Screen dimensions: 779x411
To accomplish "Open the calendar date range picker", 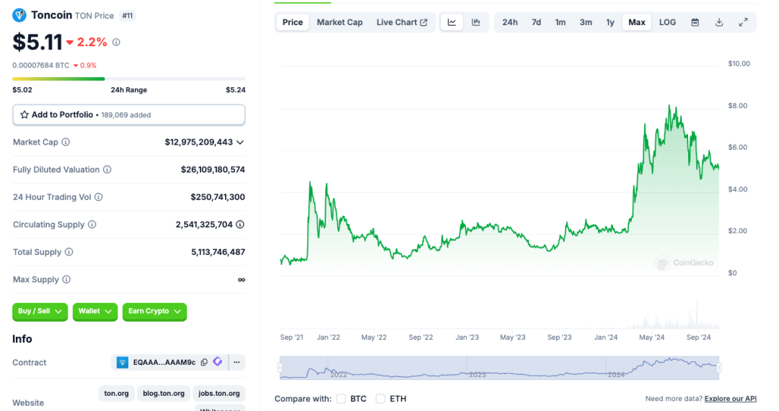I will 695,22.
